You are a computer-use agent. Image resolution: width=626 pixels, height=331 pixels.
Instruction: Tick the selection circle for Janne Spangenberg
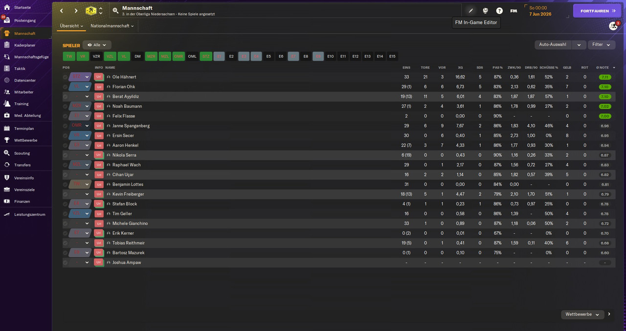tap(66, 126)
